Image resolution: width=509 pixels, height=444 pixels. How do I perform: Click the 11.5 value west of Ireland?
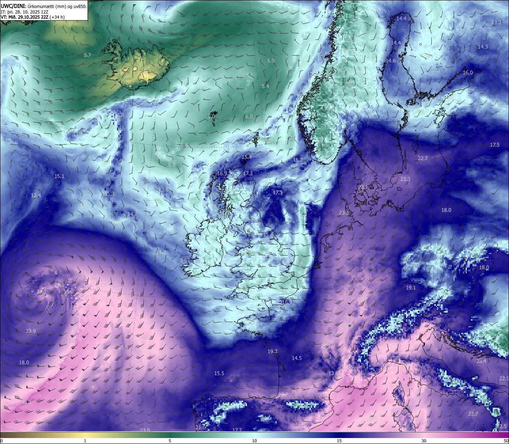tap(161, 252)
